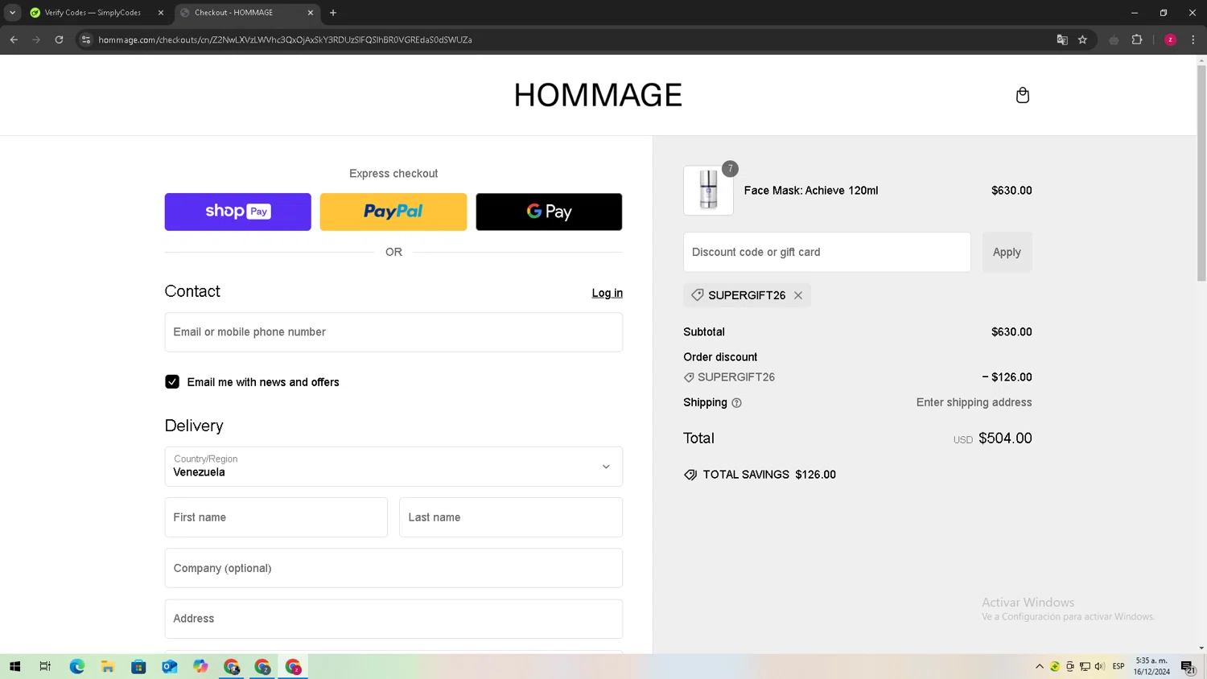Toggle Email me with news and offers
This screenshot has width=1207, height=679.
point(172,382)
